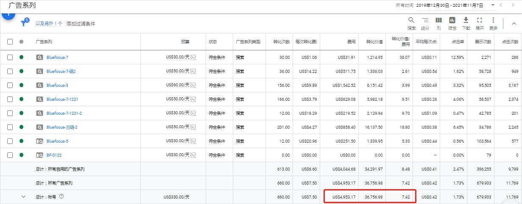Click the help icon next to 总计:帐号
The image size is (522, 204).
(x=61, y=196)
